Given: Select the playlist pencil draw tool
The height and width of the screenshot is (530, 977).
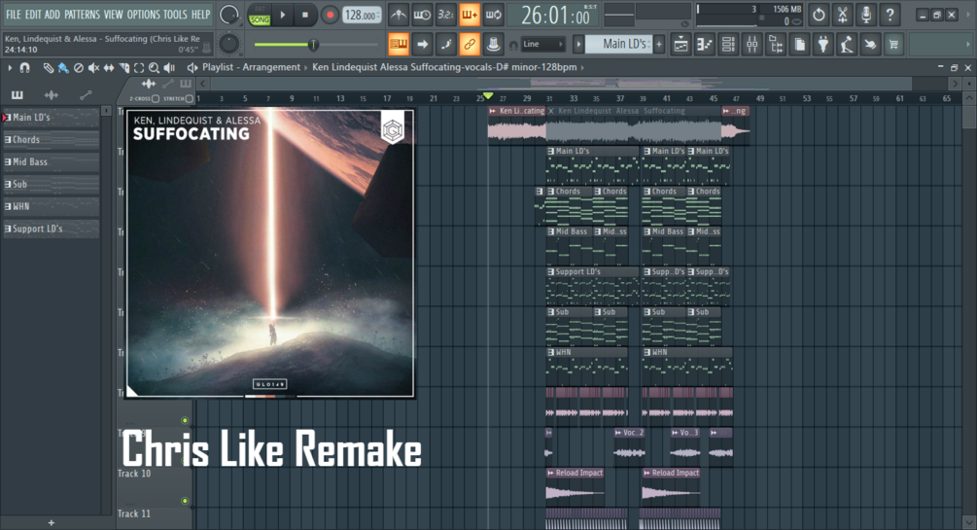Looking at the screenshot, I should (48, 67).
